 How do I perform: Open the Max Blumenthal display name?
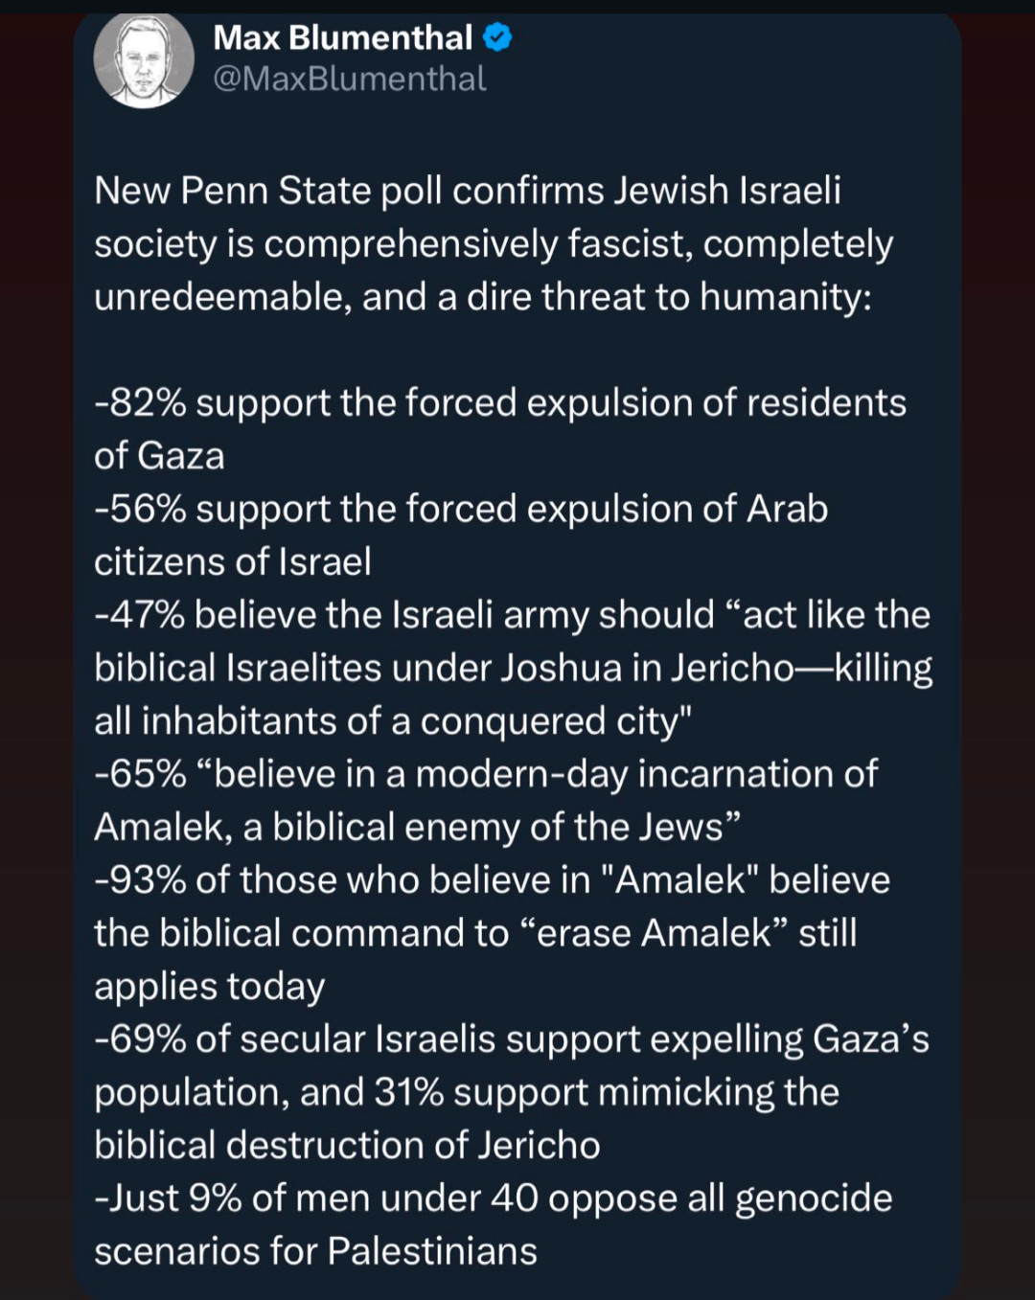pos(342,37)
